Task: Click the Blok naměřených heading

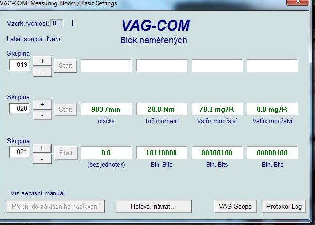Action: [154, 40]
